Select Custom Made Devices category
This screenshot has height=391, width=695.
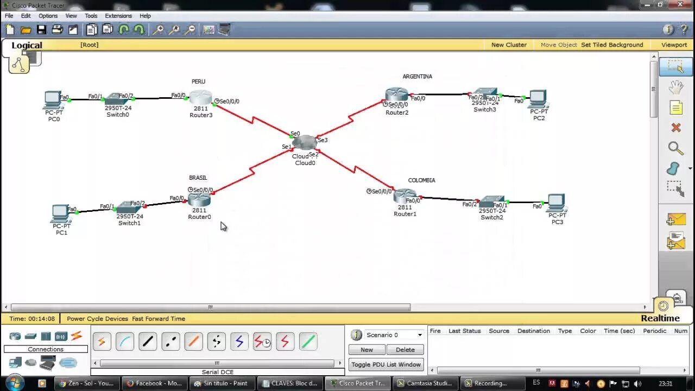(48, 362)
